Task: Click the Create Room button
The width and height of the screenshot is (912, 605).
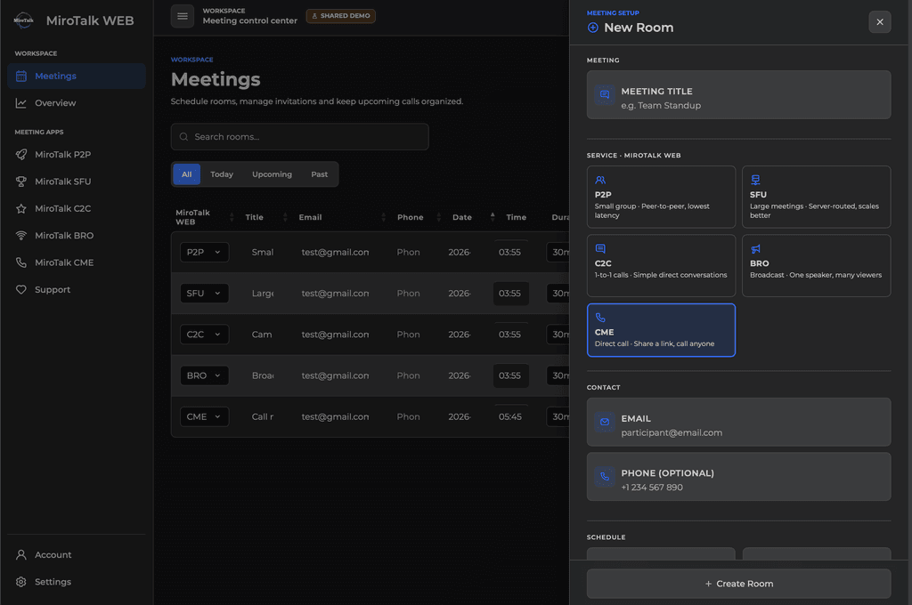Action: pyautogui.click(x=738, y=584)
